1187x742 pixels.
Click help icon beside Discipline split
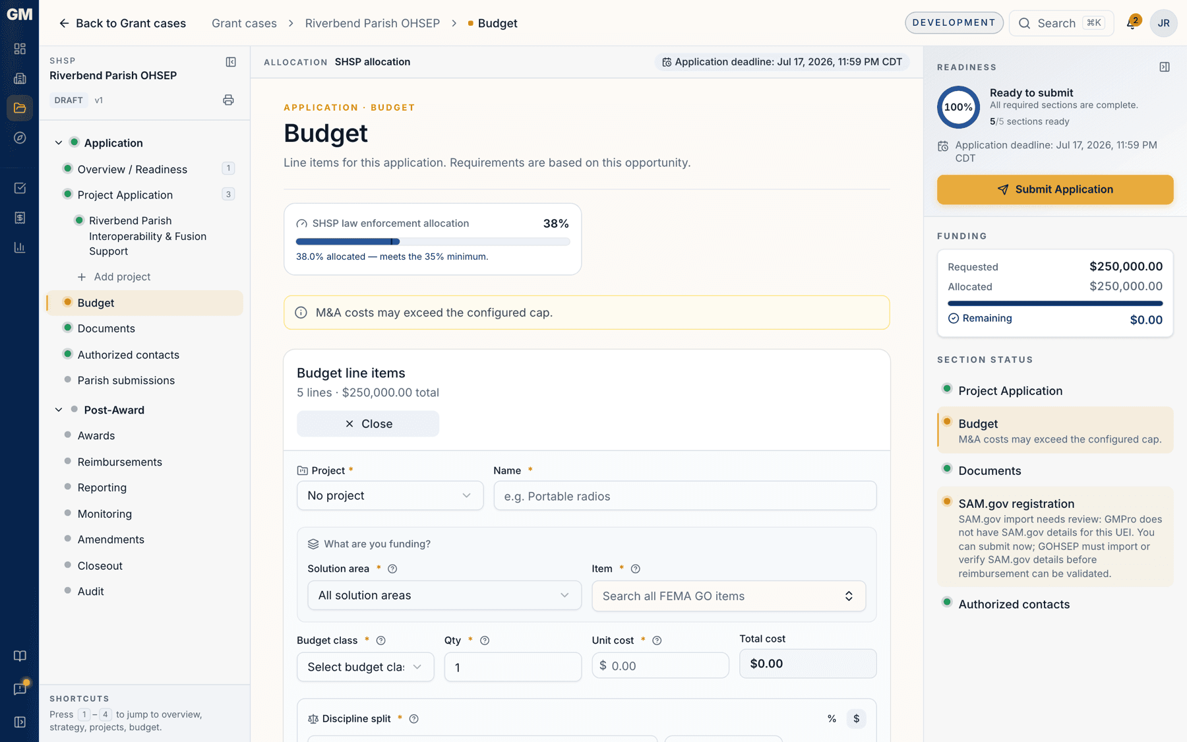[x=413, y=719]
